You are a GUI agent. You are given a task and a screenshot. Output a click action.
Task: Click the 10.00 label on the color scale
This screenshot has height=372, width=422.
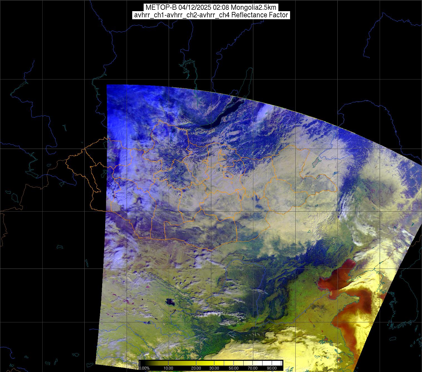[169, 368]
